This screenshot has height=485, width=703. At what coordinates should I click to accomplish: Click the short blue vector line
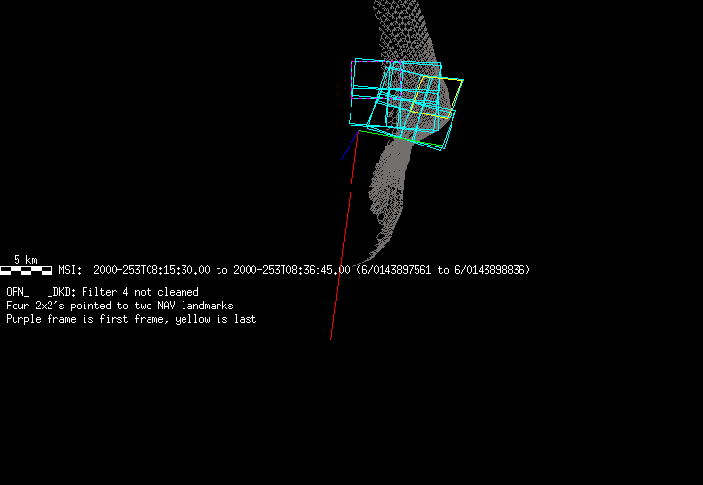(350, 145)
